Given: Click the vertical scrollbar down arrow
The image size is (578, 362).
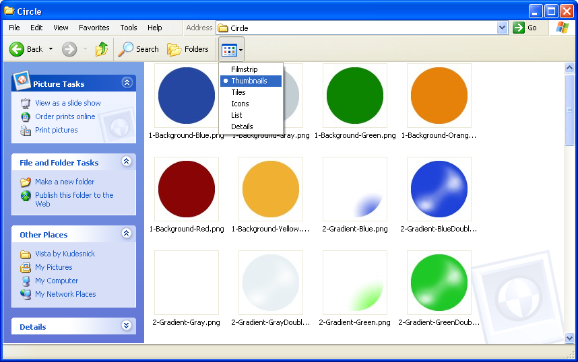Looking at the screenshot, I should point(569,338).
